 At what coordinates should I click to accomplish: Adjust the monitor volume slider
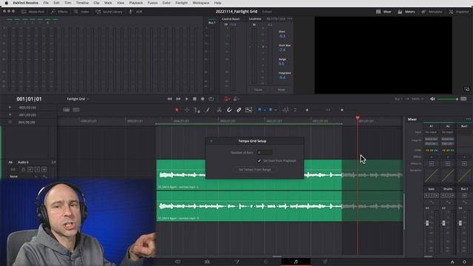coord(448,99)
